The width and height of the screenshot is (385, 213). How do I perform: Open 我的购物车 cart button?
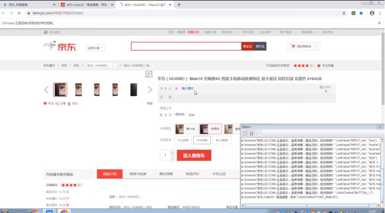(303, 46)
